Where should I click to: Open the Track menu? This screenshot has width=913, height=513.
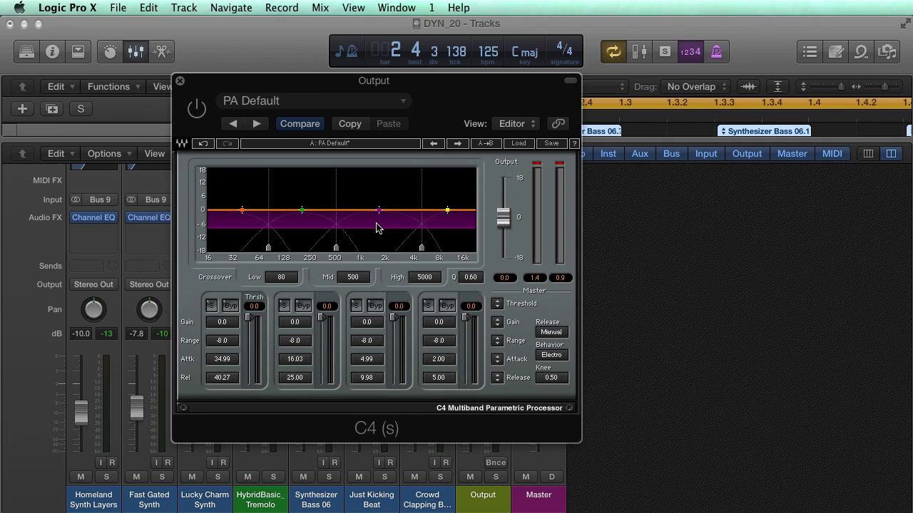pyautogui.click(x=183, y=8)
